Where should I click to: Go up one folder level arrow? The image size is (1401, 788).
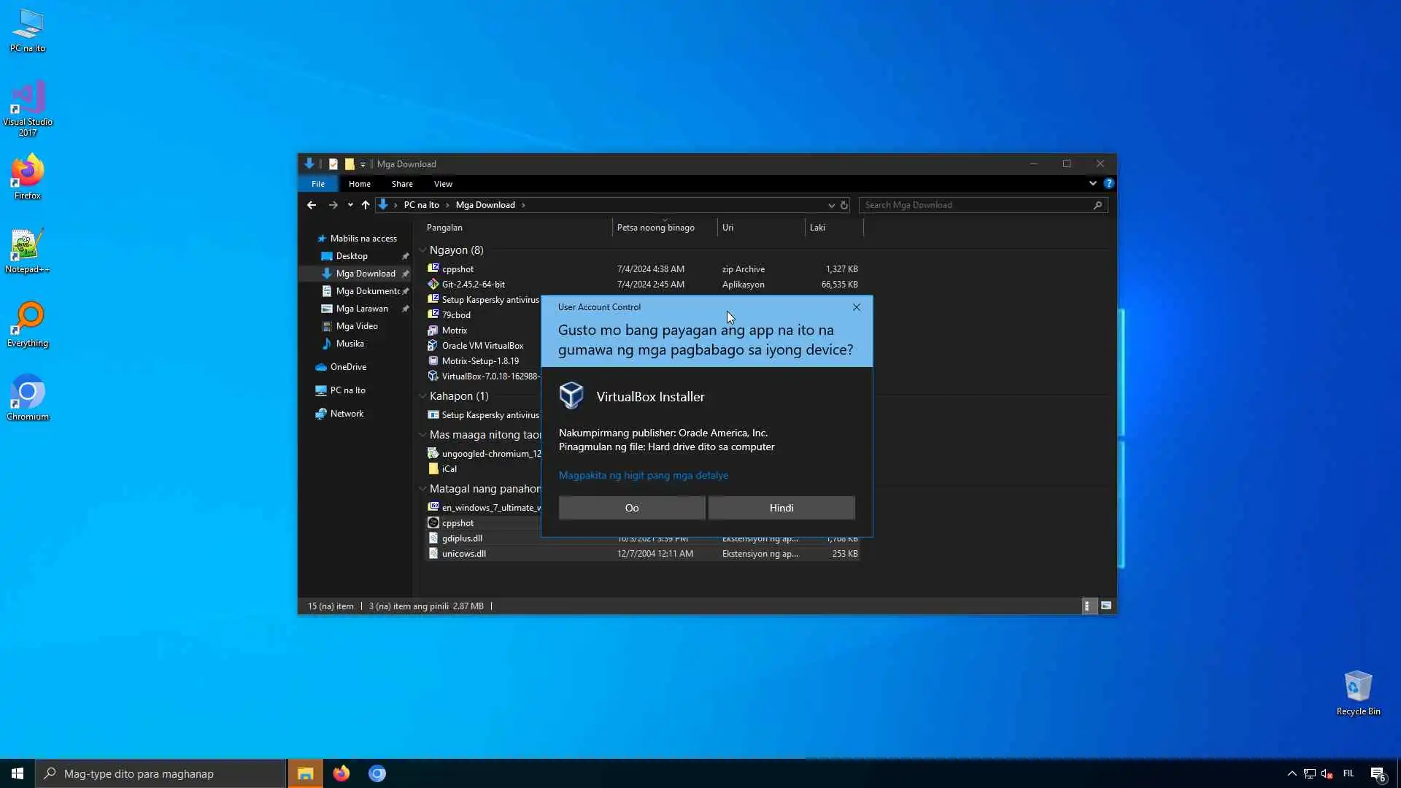(x=366, y=205)
